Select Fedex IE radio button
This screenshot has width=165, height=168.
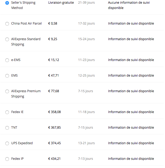7,112
